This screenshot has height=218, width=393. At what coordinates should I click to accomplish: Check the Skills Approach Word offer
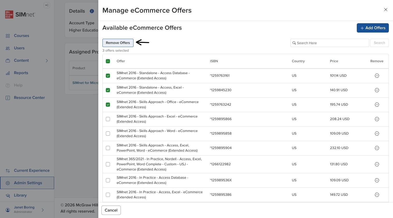pyautogui.click(x=108, y=134)
